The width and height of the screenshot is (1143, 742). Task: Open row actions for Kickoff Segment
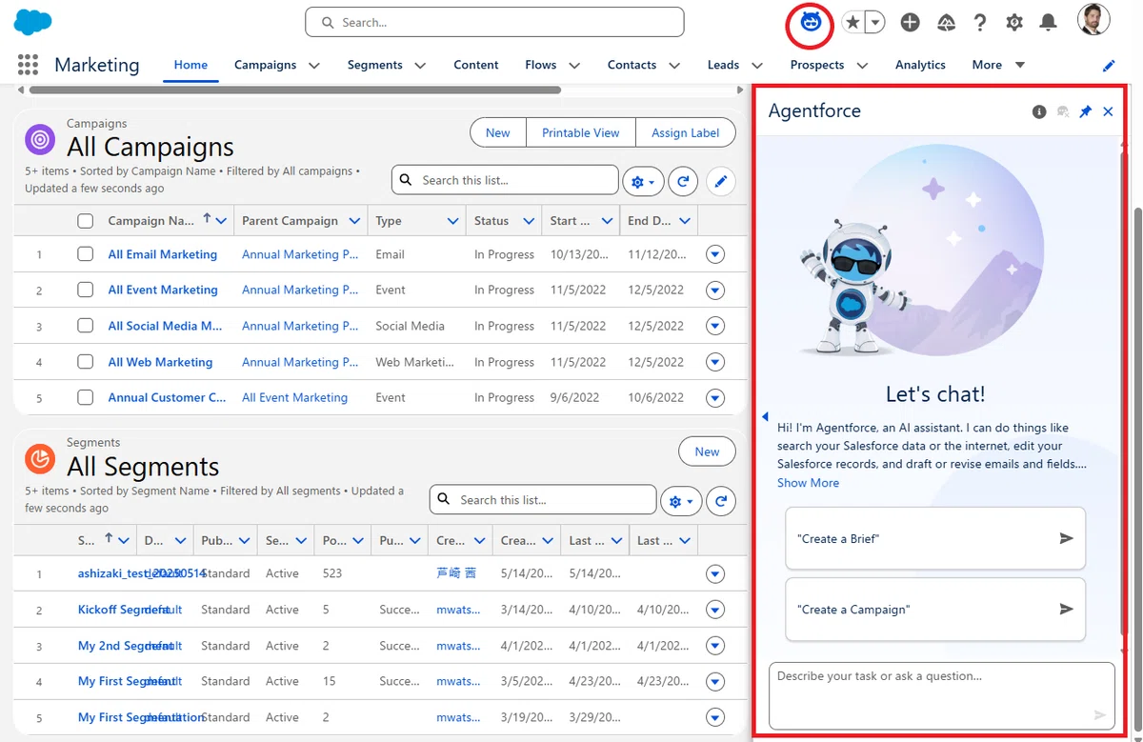715,610
